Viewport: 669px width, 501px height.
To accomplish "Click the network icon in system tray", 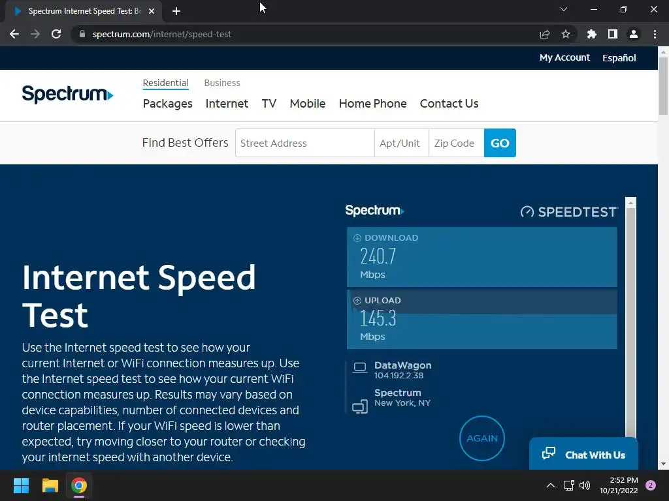I will (569, 485).
